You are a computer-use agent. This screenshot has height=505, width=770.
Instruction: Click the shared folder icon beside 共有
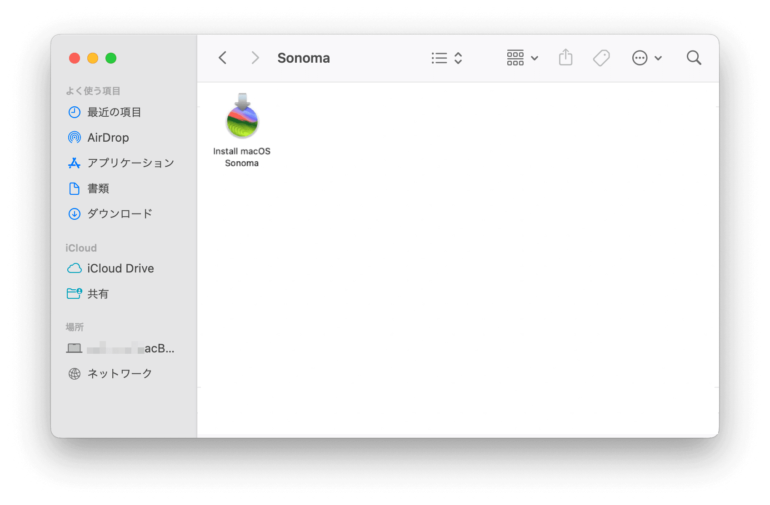74,293
